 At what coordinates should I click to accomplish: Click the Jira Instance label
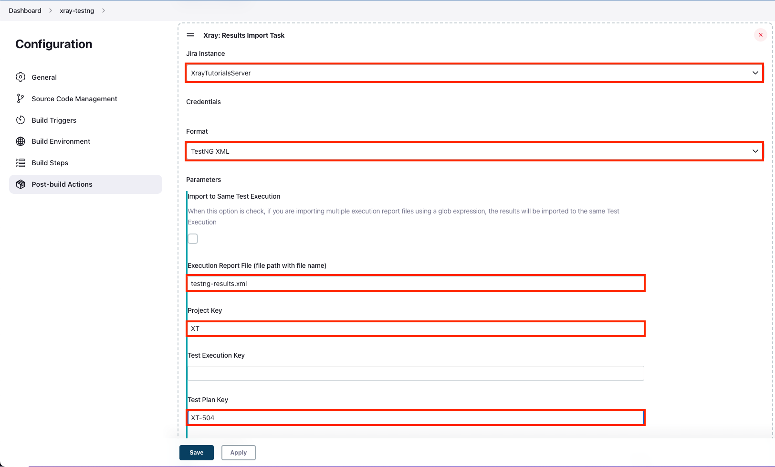[206, 53]
